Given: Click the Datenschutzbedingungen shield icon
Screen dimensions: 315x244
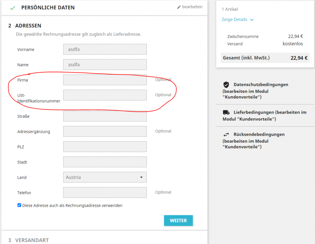Looking at the screenshot, I should pos(226,85).
